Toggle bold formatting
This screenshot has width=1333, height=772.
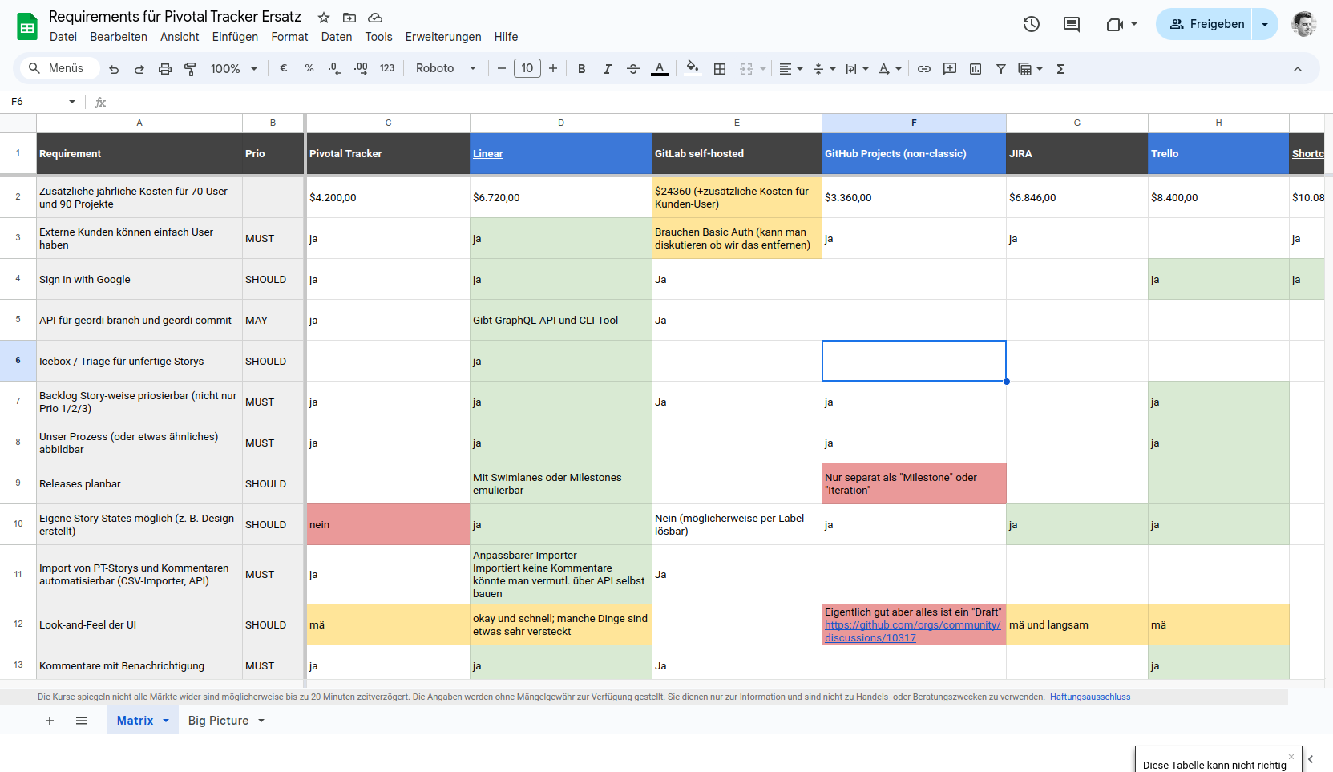point(582,69)
